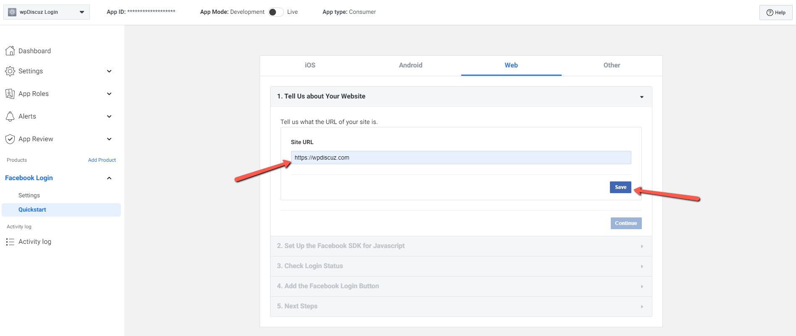The height and width of the screenshot is (336, 796).
Task: Expand the Next Steps arrow
Action: (642, 307)
